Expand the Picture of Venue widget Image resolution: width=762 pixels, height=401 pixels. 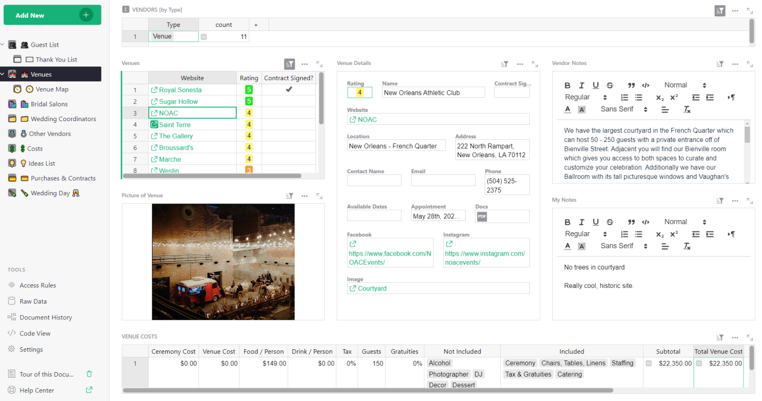click(320, 196)
